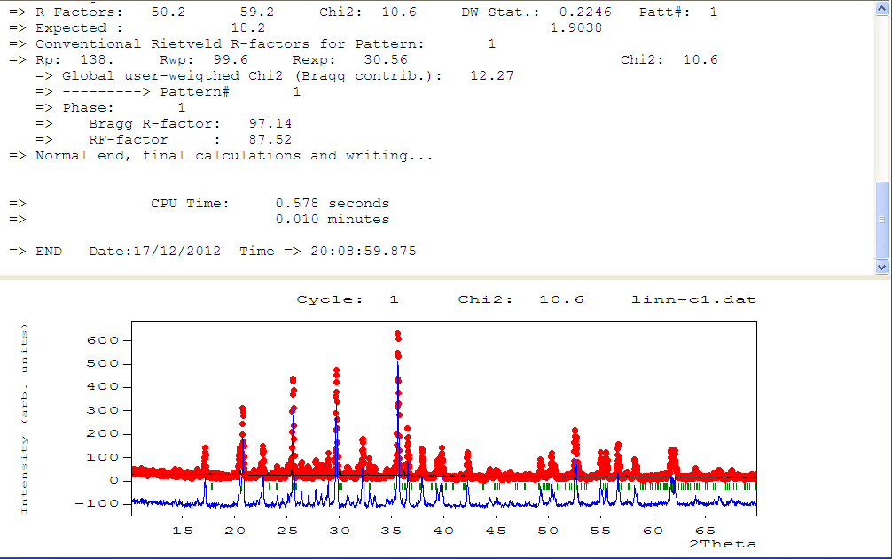Click the 'CPU Time: 0.578 seconds' line

pyautogui.click(x=200, y=204)
